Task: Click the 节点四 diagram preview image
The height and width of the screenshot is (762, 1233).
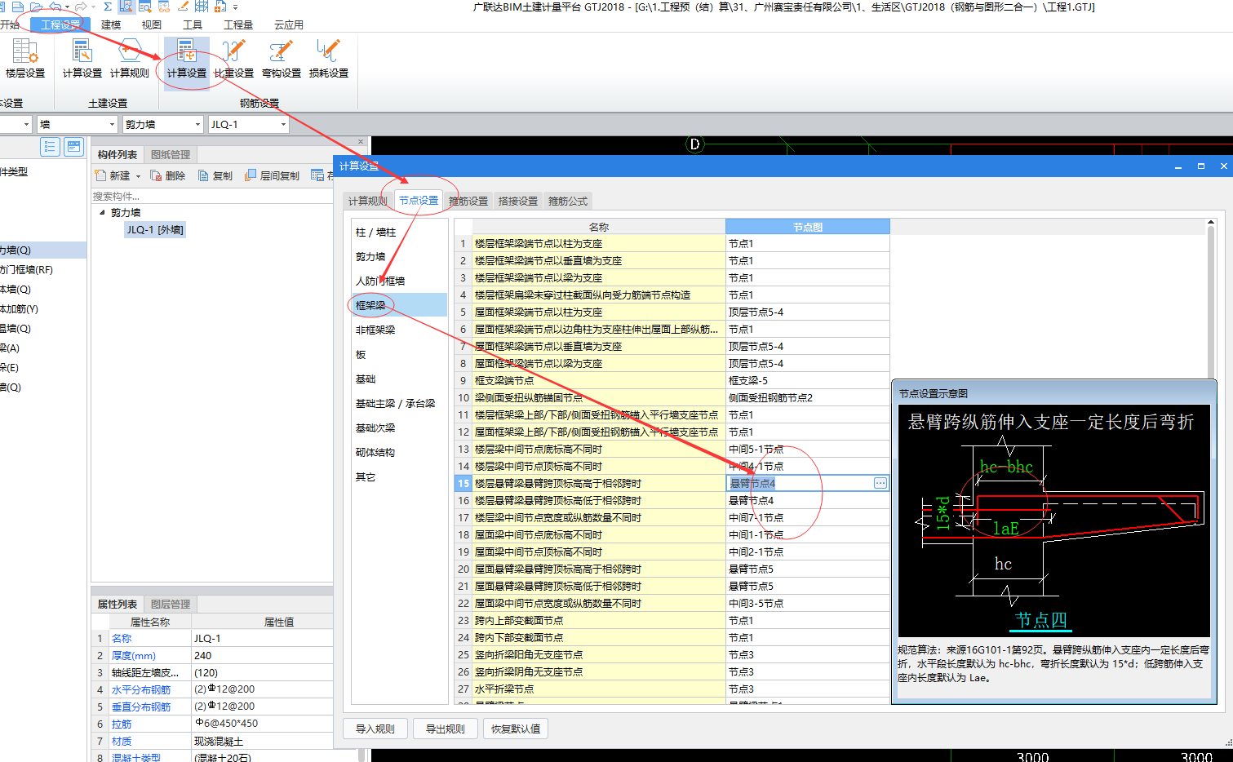Action: (1053, 522)
